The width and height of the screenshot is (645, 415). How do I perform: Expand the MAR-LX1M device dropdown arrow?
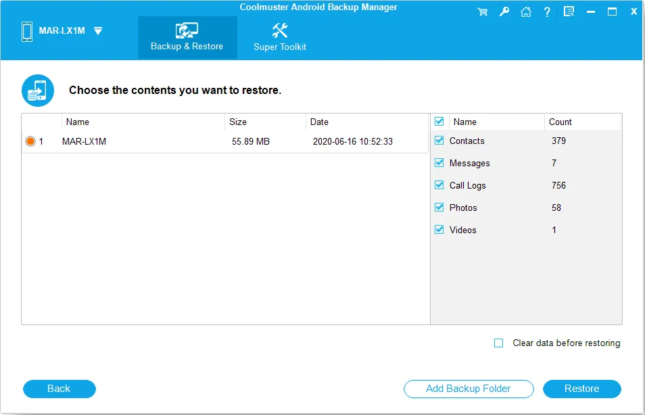tap(98, 31)
